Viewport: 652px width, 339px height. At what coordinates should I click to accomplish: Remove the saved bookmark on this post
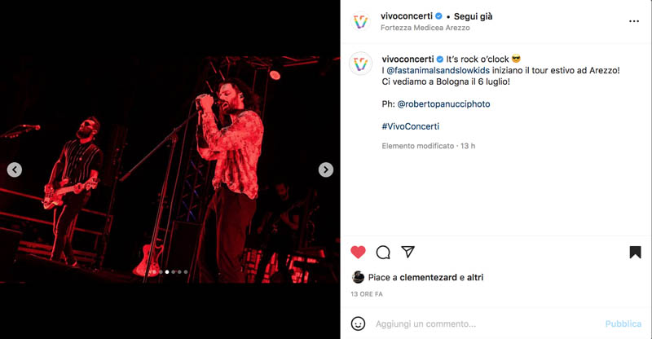[635, 252]
